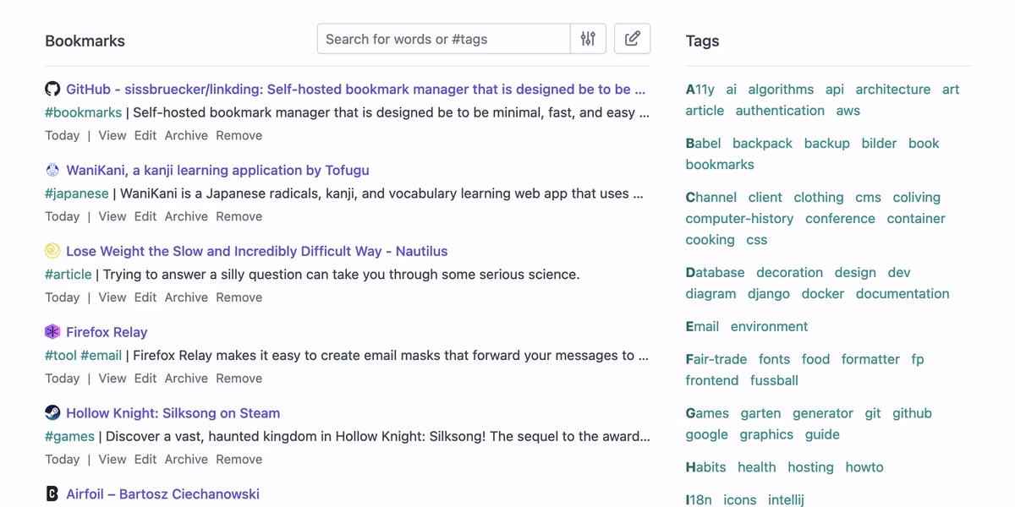Remove the WaniKani bookmark
The width and height of the screenshot is (1015, 507).
click(x=239, y=216)
